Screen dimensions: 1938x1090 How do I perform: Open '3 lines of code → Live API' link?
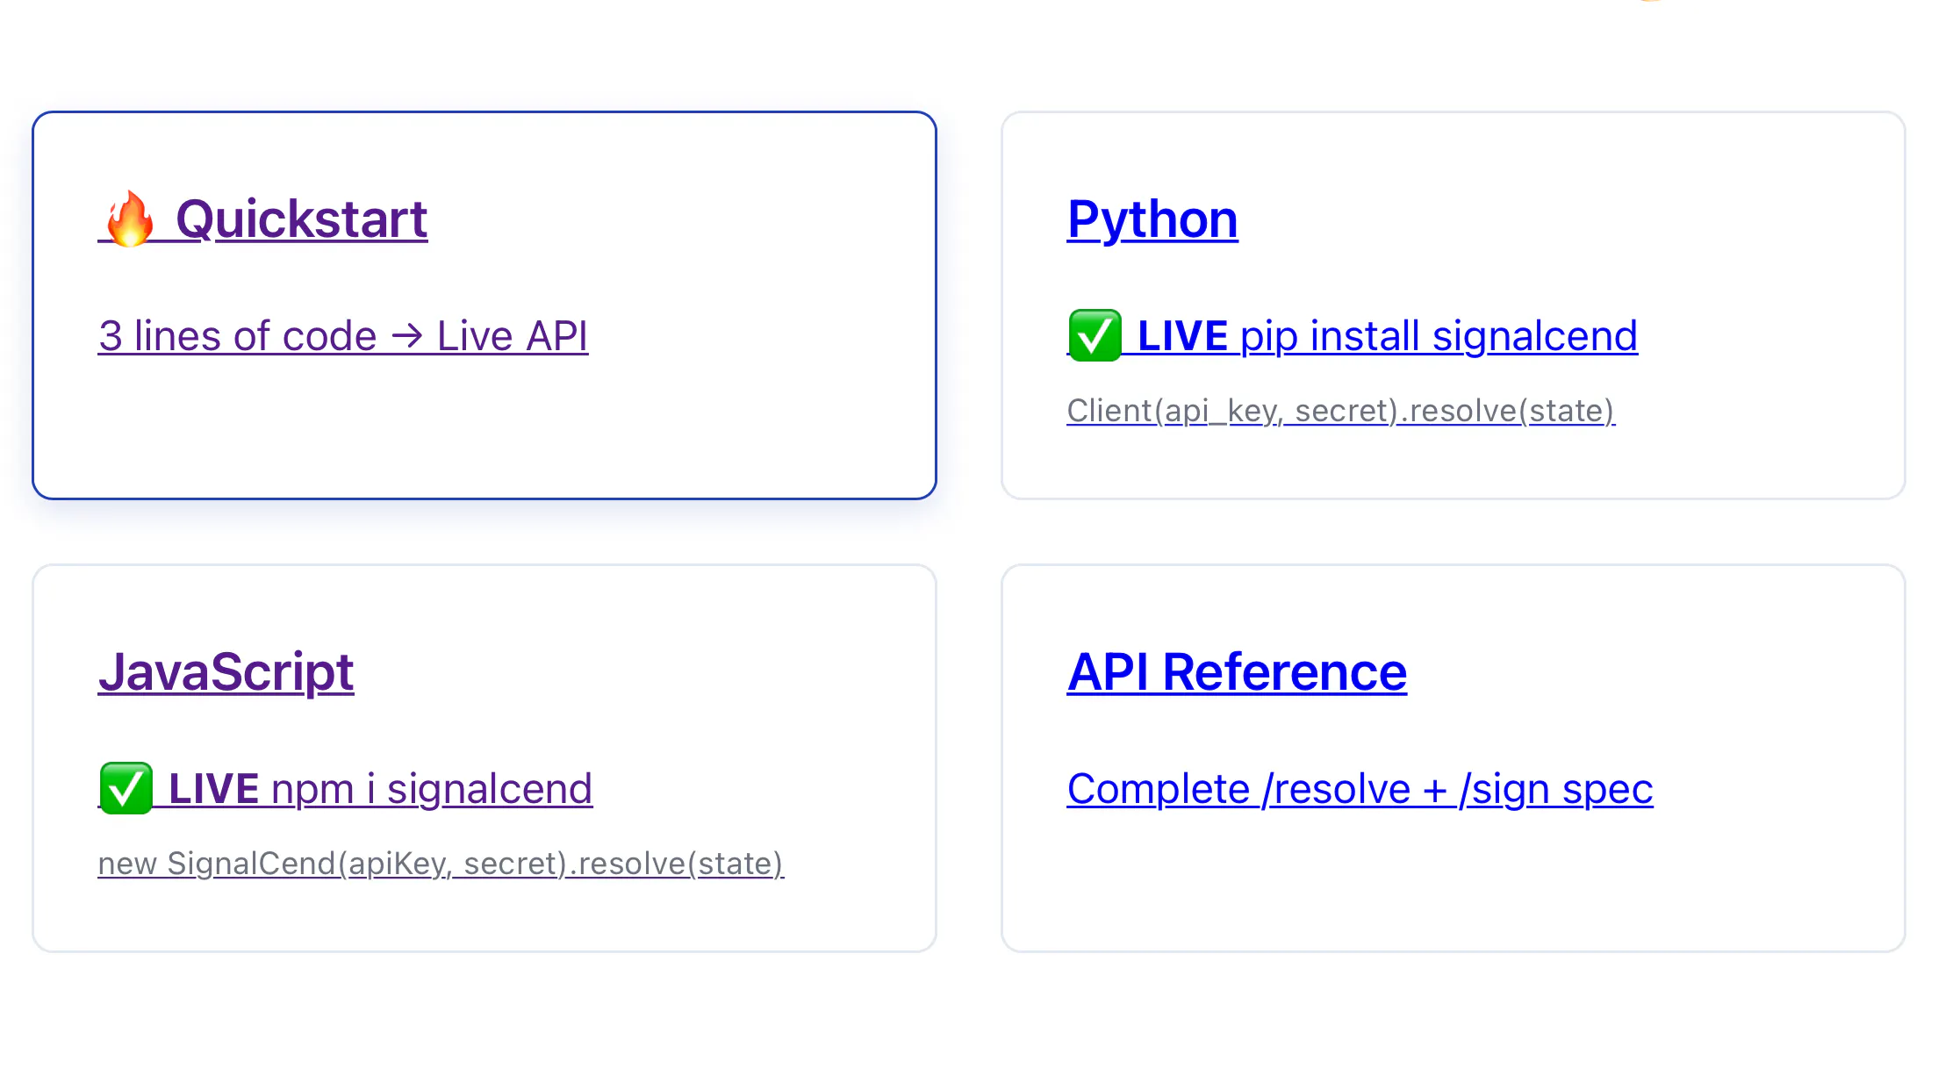(343, 336)
